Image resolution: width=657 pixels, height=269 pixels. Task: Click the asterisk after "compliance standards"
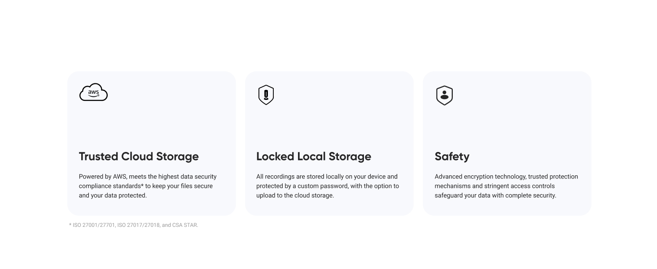pos(141,185)
